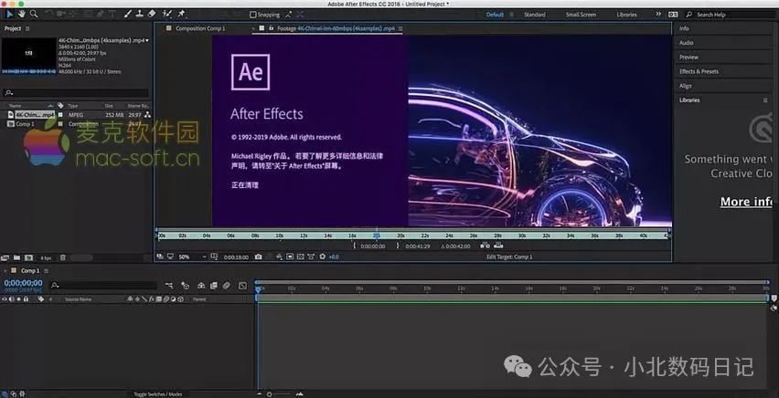Click the Ripple Insert Edit icon

(486, 246)
